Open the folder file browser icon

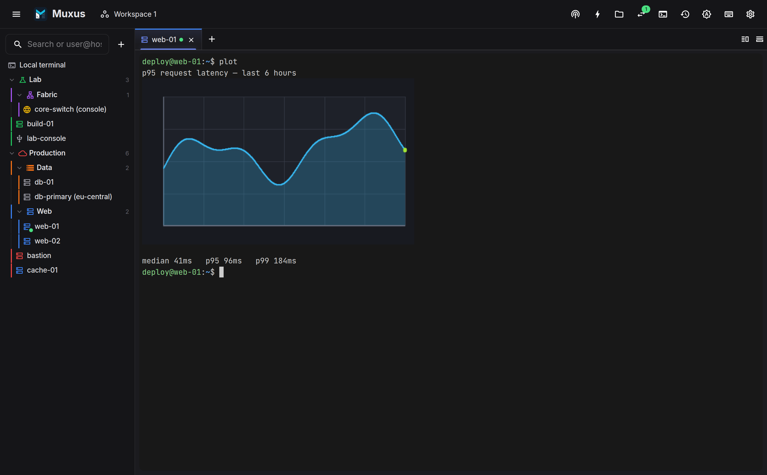[x=619, y=14]
